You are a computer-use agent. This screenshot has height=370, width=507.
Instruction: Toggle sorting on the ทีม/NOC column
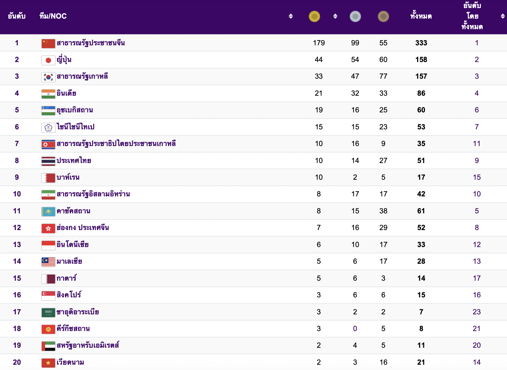pyautogui.click(x=290, y=16)
